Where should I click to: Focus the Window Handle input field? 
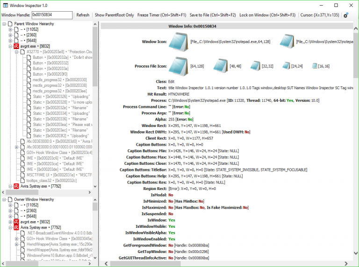[52, 15]
